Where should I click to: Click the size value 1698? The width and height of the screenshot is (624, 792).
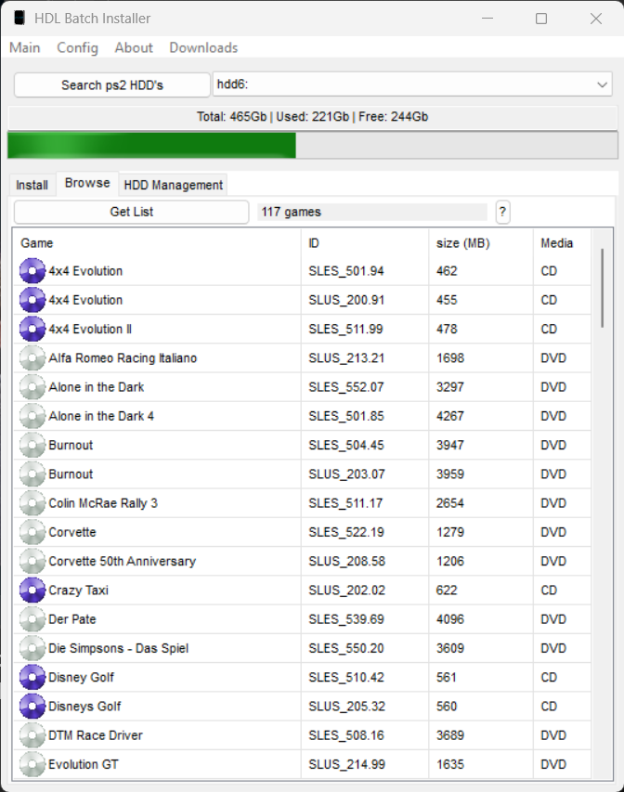coord(450,358)
